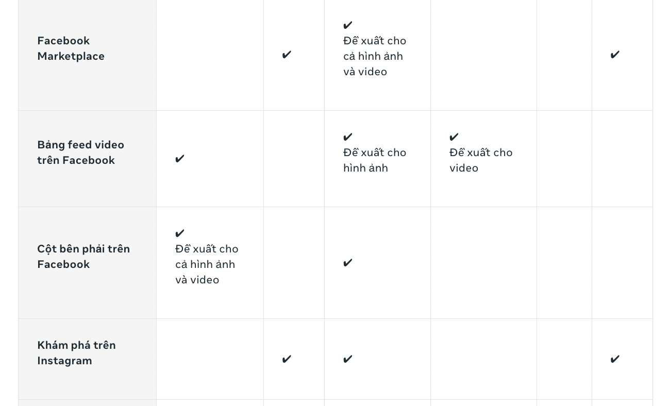Select Marketplace text 'Đề xuất cho cả hình ảnh và video'
The image size is (669, 406).
[375, 56]
